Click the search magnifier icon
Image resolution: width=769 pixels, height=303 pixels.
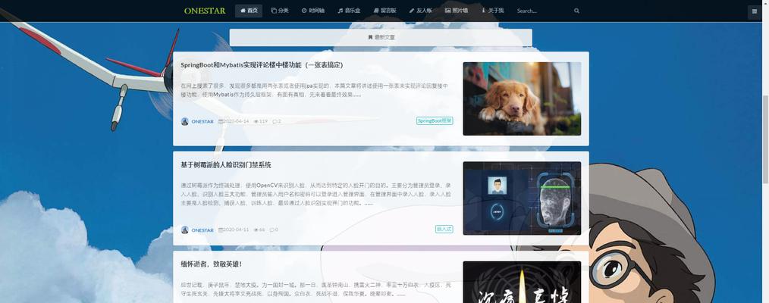click(x=576, y=11)
